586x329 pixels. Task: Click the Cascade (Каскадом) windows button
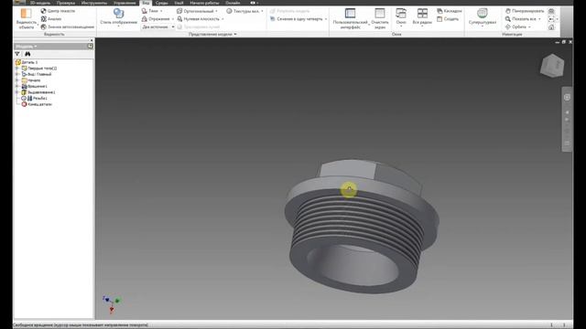450,11
